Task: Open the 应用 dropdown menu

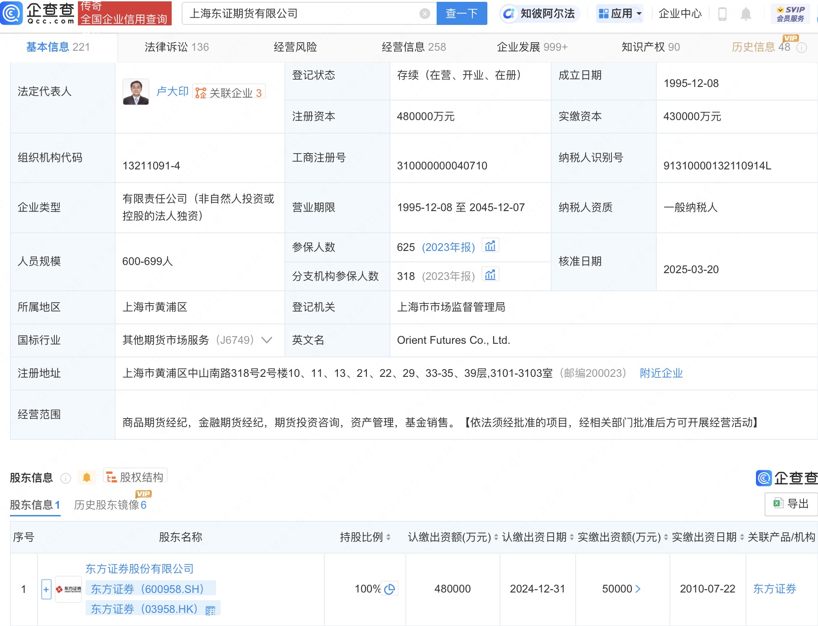Action: click(x=620, y=14)
